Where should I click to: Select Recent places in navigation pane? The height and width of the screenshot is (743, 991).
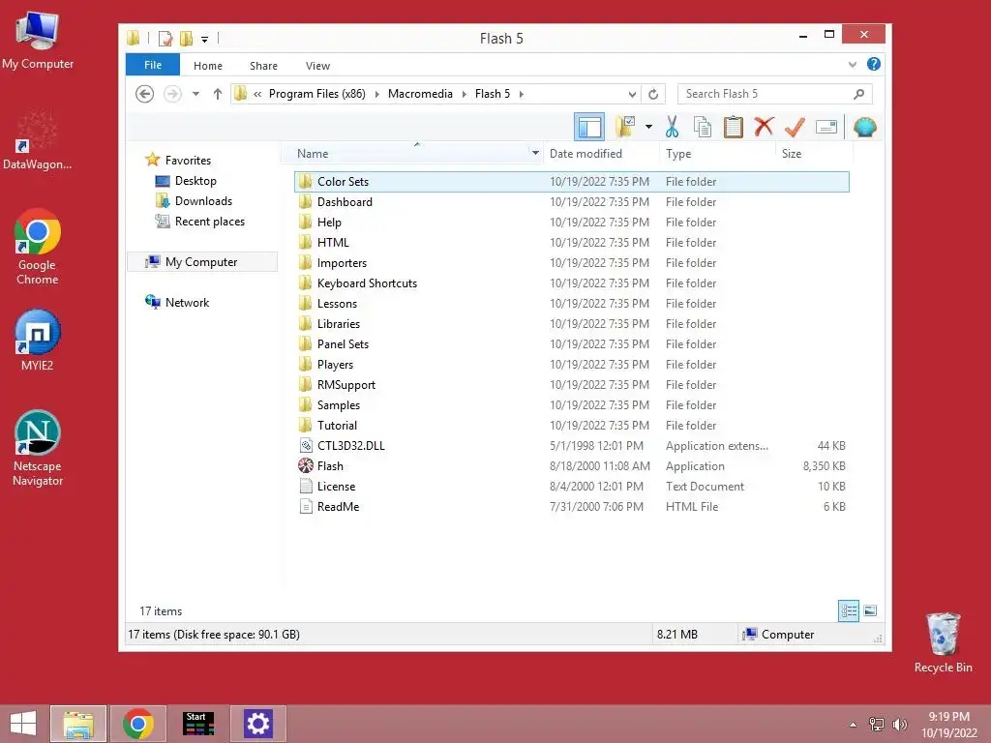[210, 222]
